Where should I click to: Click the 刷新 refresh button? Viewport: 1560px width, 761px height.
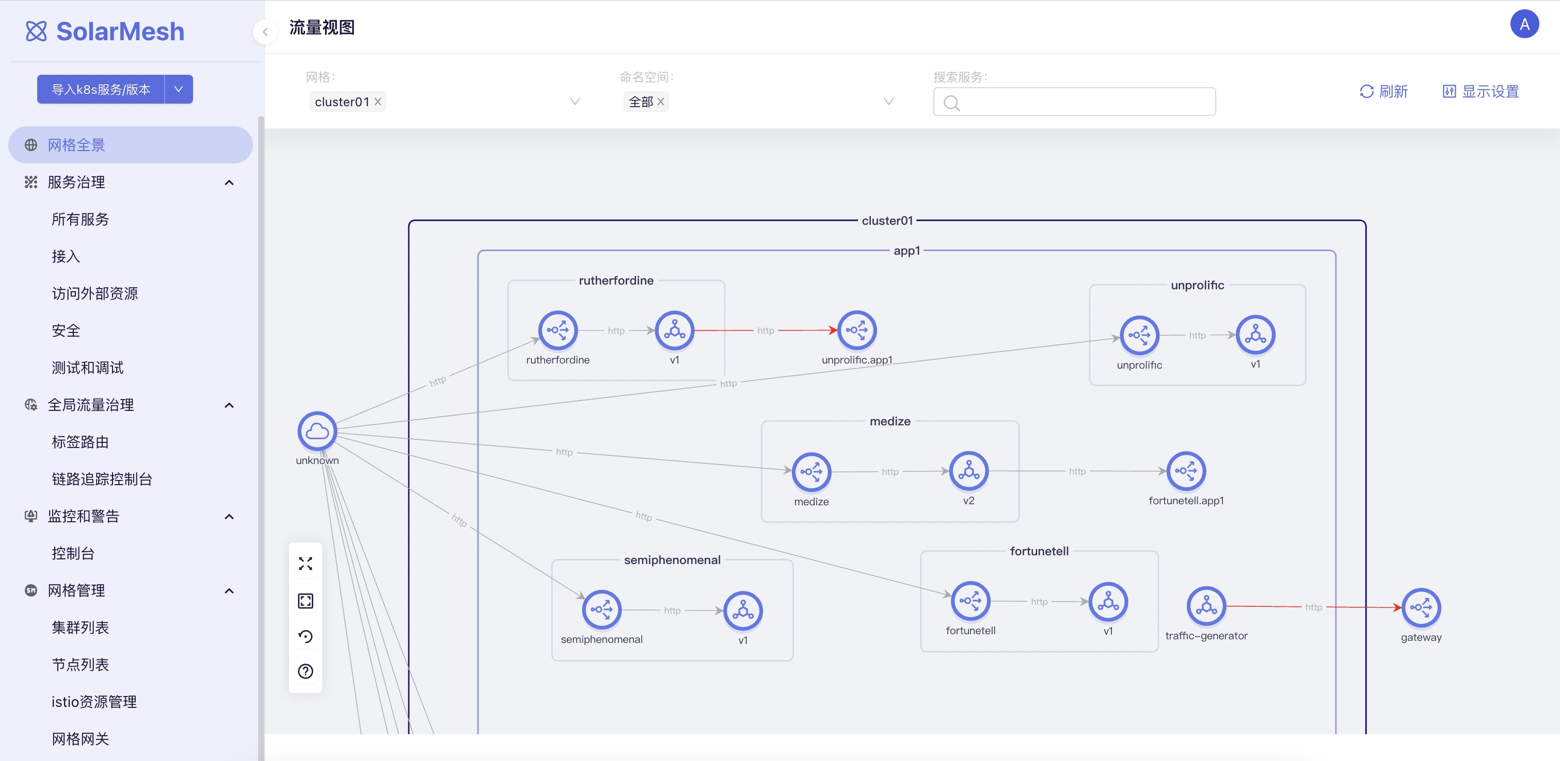coord(1383,91)
